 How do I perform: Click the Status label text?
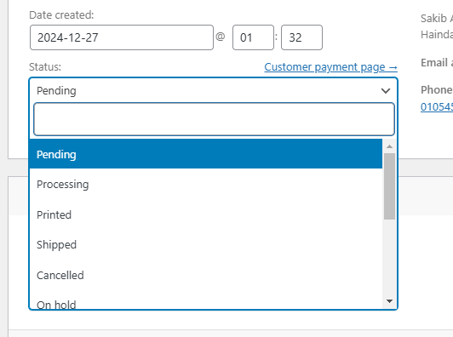45,67
